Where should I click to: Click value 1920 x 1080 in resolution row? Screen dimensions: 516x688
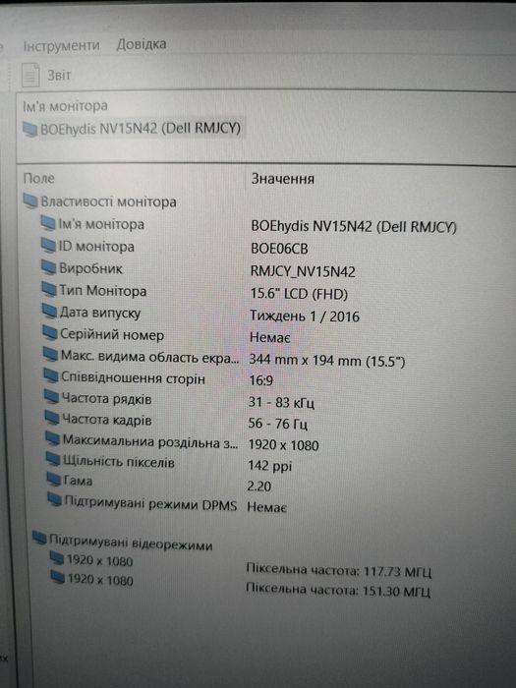point(283,445)
